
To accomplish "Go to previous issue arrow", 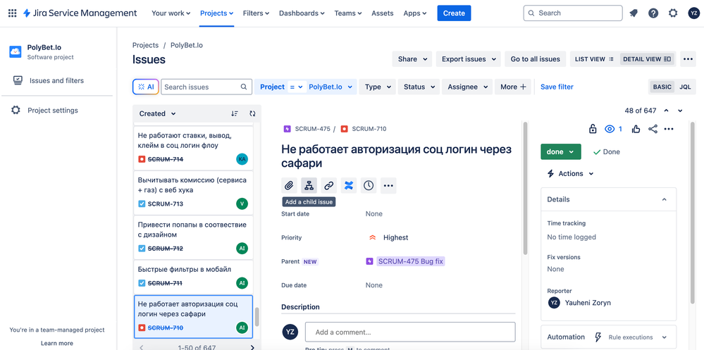I will [666, 111].
